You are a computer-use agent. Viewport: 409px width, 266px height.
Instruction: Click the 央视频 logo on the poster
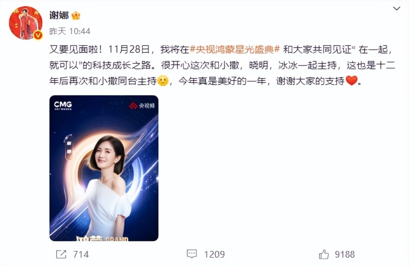click(x=141, y=106)
